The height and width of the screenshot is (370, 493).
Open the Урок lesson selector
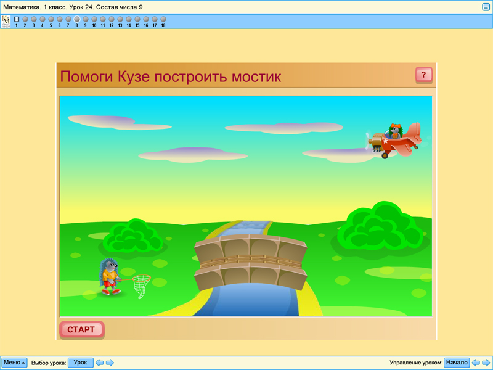(x=82, y=363)
